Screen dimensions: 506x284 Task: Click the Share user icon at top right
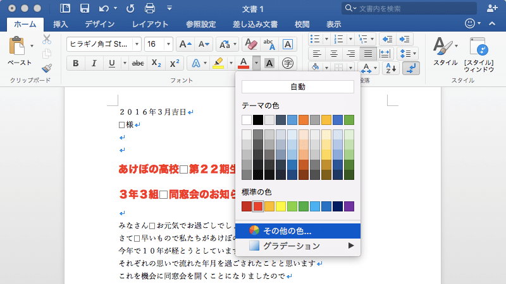(x=492, y=8)
